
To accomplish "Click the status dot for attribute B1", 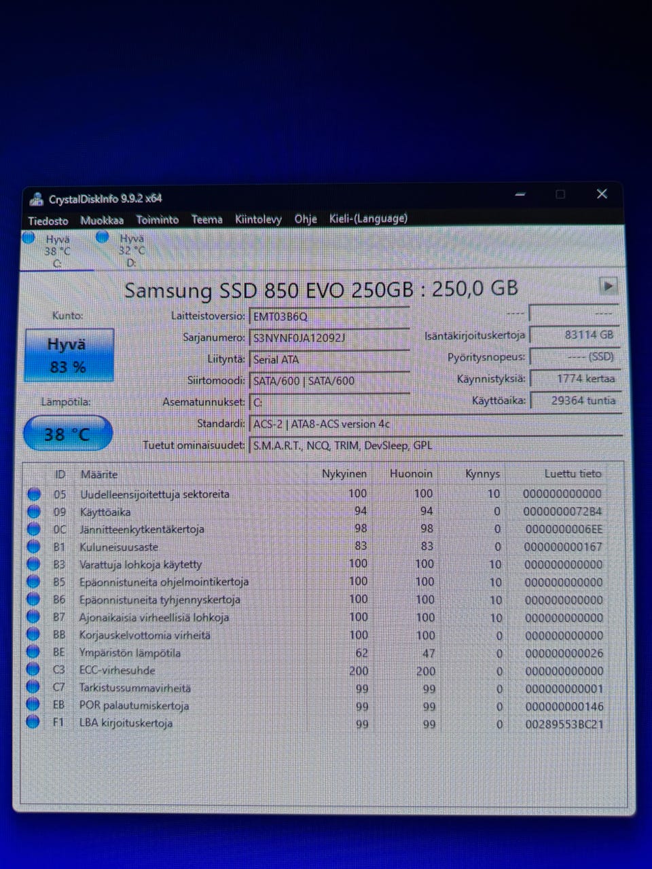I will click(x=34, y=547).
